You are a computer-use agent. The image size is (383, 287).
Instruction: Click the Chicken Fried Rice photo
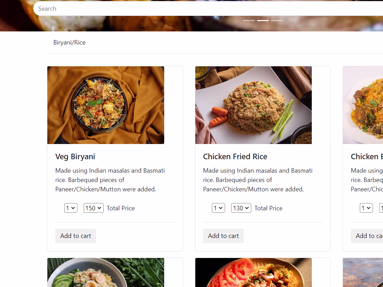pyautogui.click(x=253, y=105)
